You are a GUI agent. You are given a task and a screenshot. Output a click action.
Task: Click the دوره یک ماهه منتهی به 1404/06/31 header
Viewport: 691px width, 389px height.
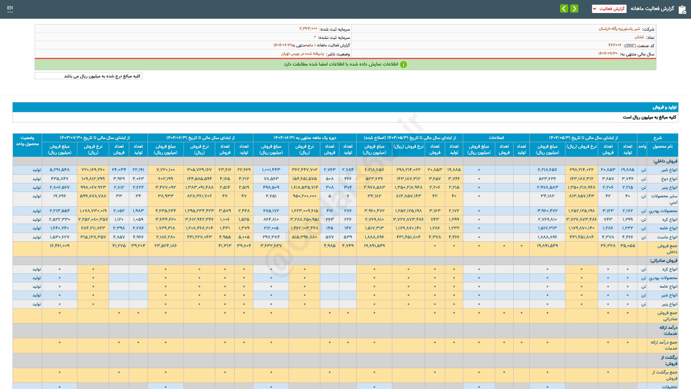[x=304, y=138]
